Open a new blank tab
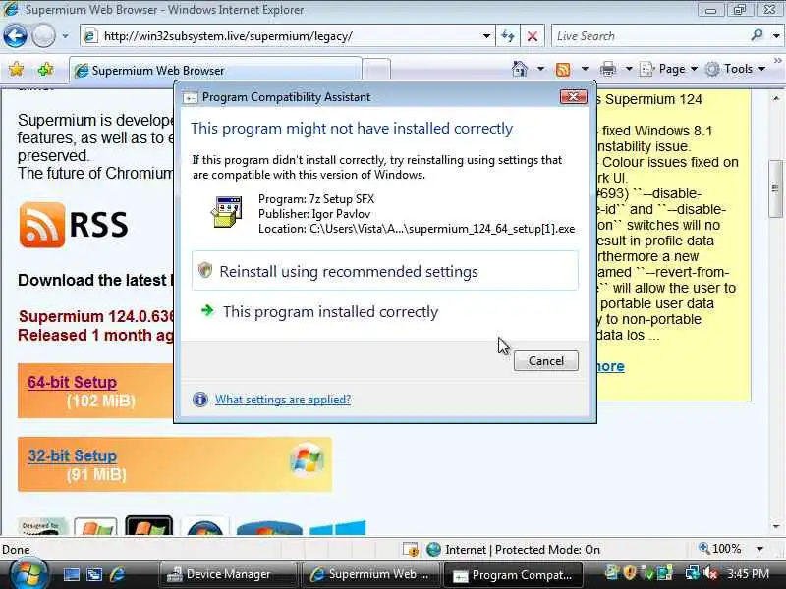Screen dimensions: 786x589 (x=376, y=69)
